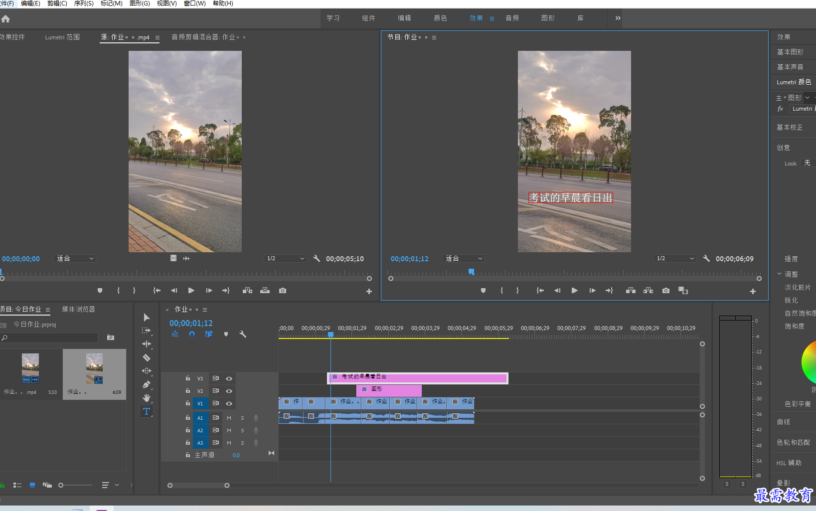
Task: Switch to 颜色 workspace tab
Action: [440, 18]
